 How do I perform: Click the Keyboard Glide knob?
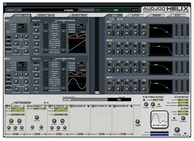[146, 105]
